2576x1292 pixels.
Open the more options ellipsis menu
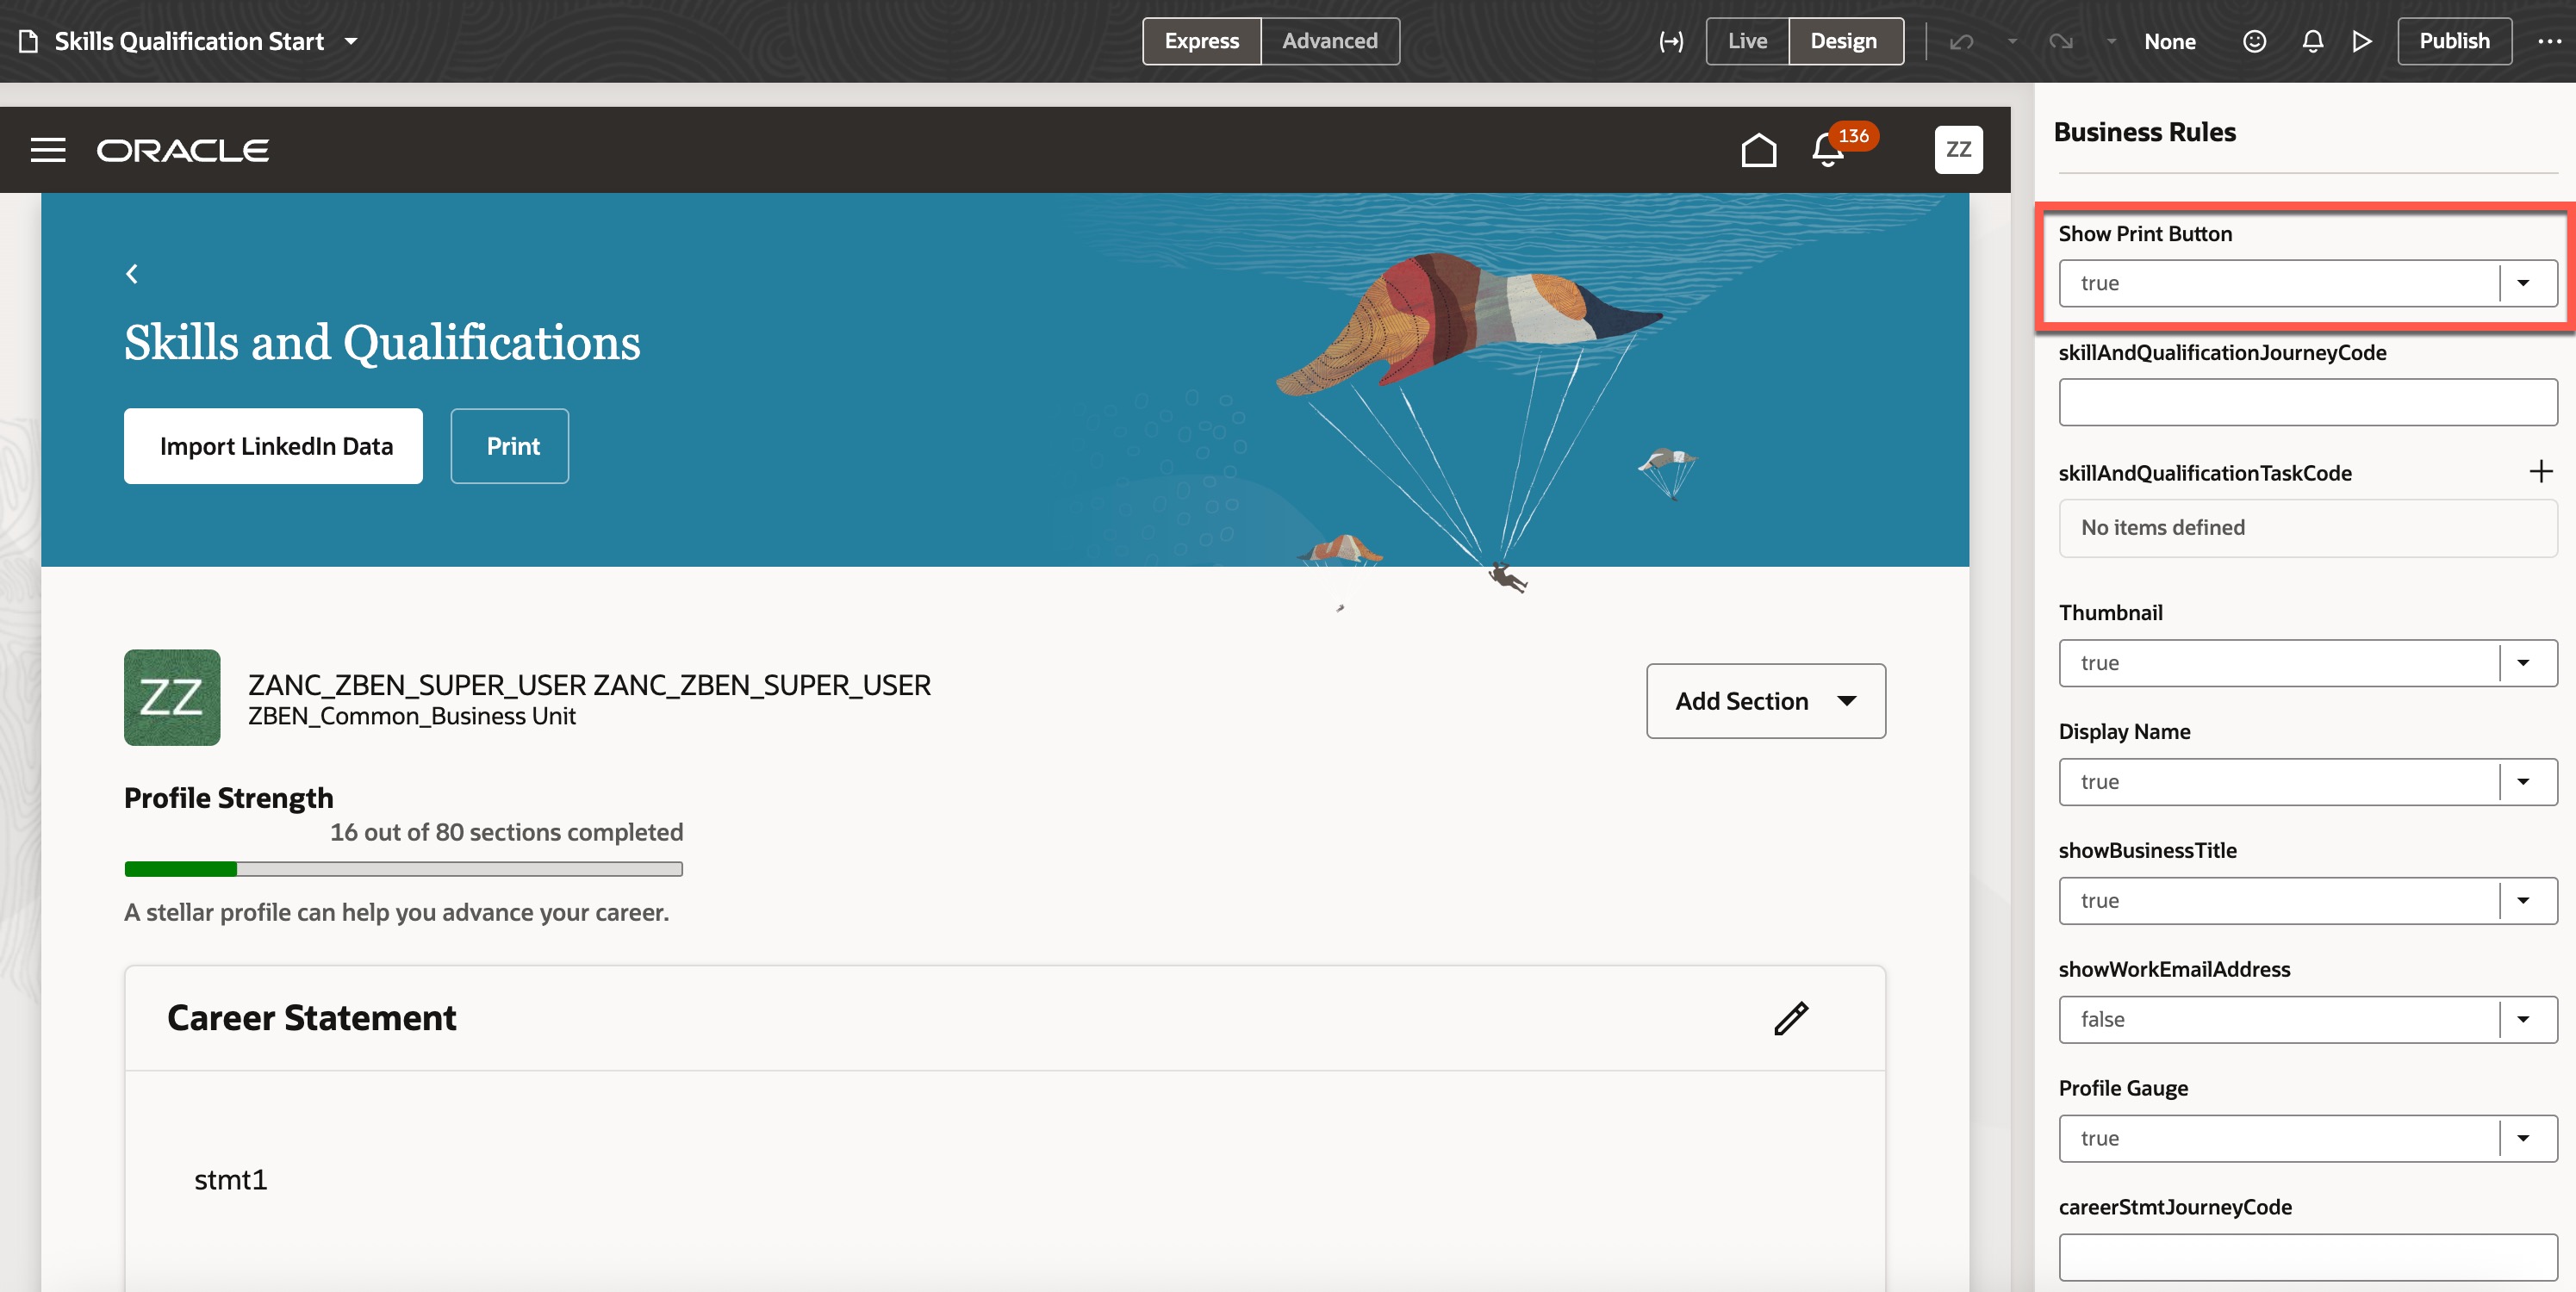click(x=2549, y=41)
